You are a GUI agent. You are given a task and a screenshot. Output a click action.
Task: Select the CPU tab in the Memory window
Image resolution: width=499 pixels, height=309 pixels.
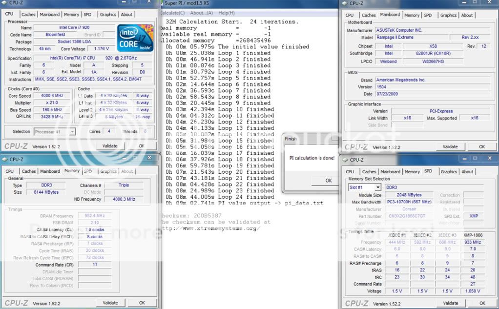(x=10, y=171)
